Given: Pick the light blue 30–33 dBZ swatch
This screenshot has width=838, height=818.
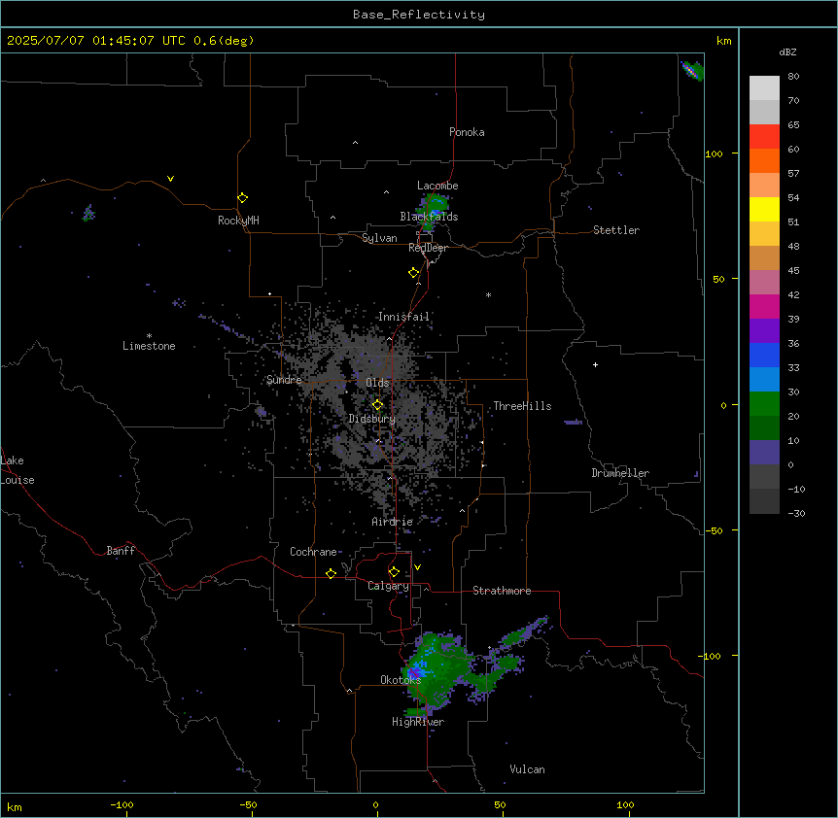Looking at the screenshot, I should (764, 380).
